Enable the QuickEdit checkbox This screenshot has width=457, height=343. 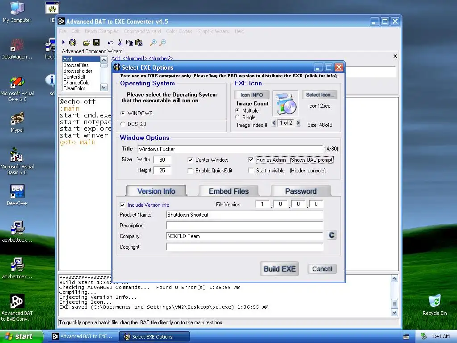190,171
